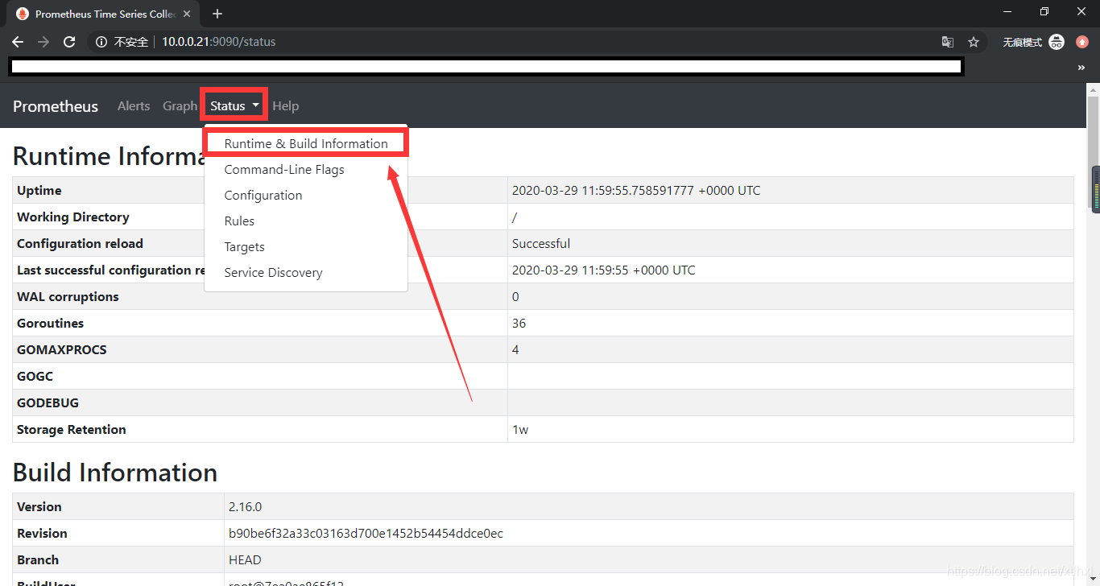The width and height of the screenshot is (1100, 586).
Task: Open the Alerts page
Action: click(134, 105)
